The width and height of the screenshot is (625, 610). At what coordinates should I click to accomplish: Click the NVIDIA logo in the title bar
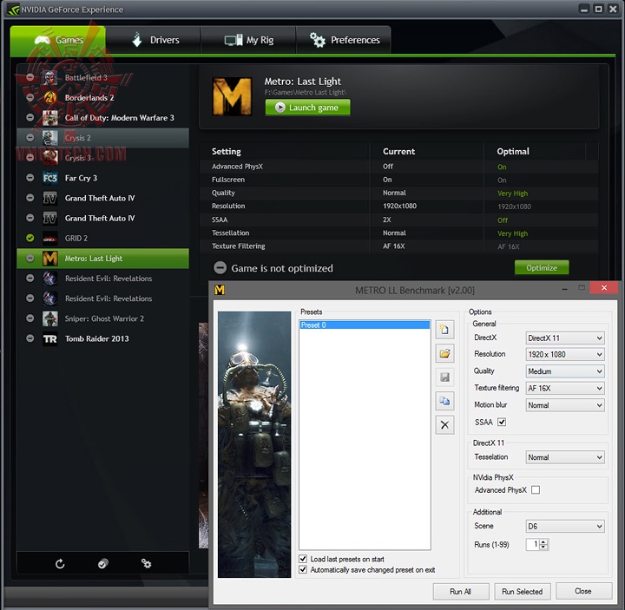pos(13,10)
